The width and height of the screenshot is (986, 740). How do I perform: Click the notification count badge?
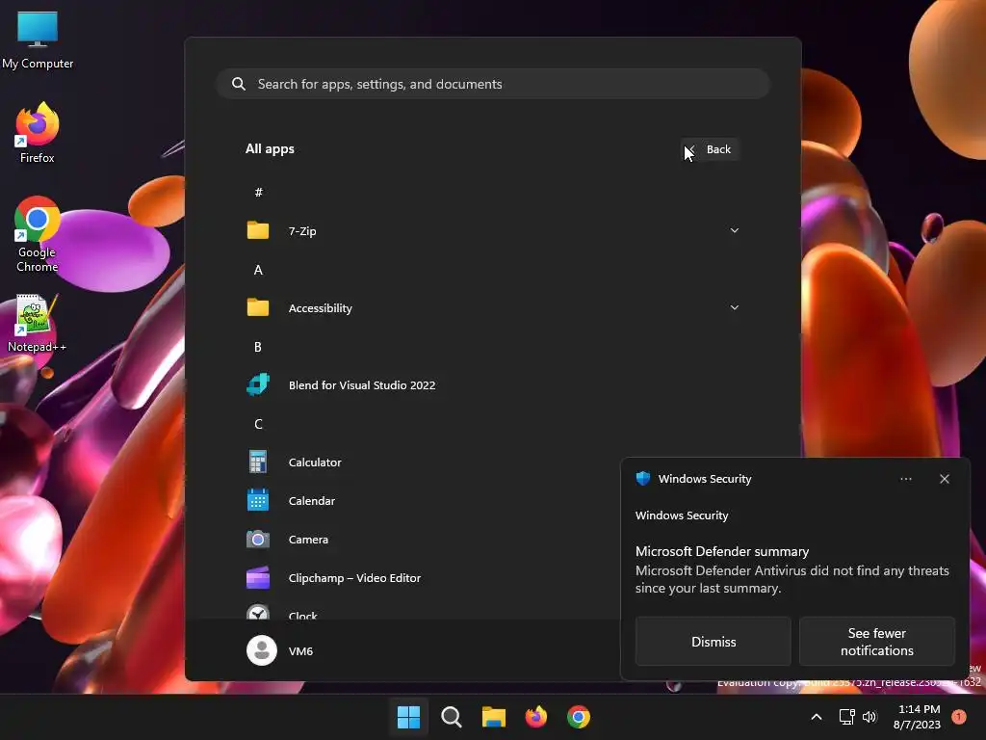tap(959, 717)
